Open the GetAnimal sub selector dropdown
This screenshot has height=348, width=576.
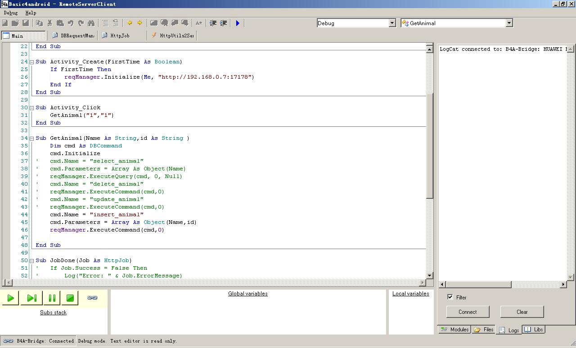point(509,23)
